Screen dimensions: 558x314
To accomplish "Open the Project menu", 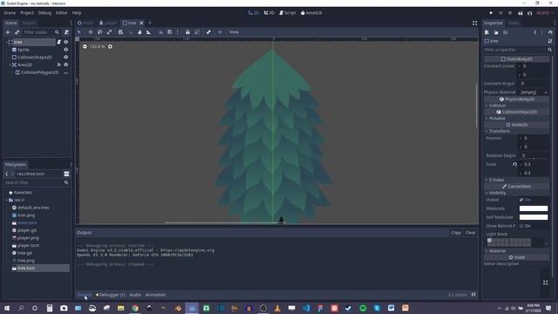I will point(27,13).
